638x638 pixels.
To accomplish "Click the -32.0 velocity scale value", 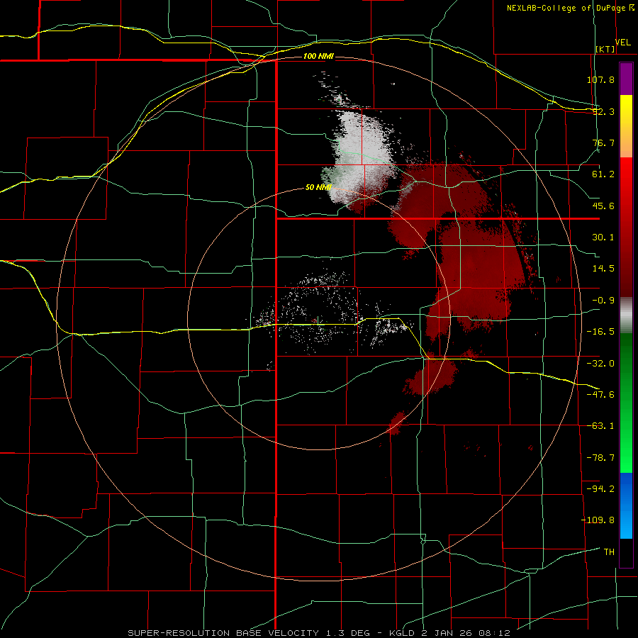I will [x=601, y=364].
